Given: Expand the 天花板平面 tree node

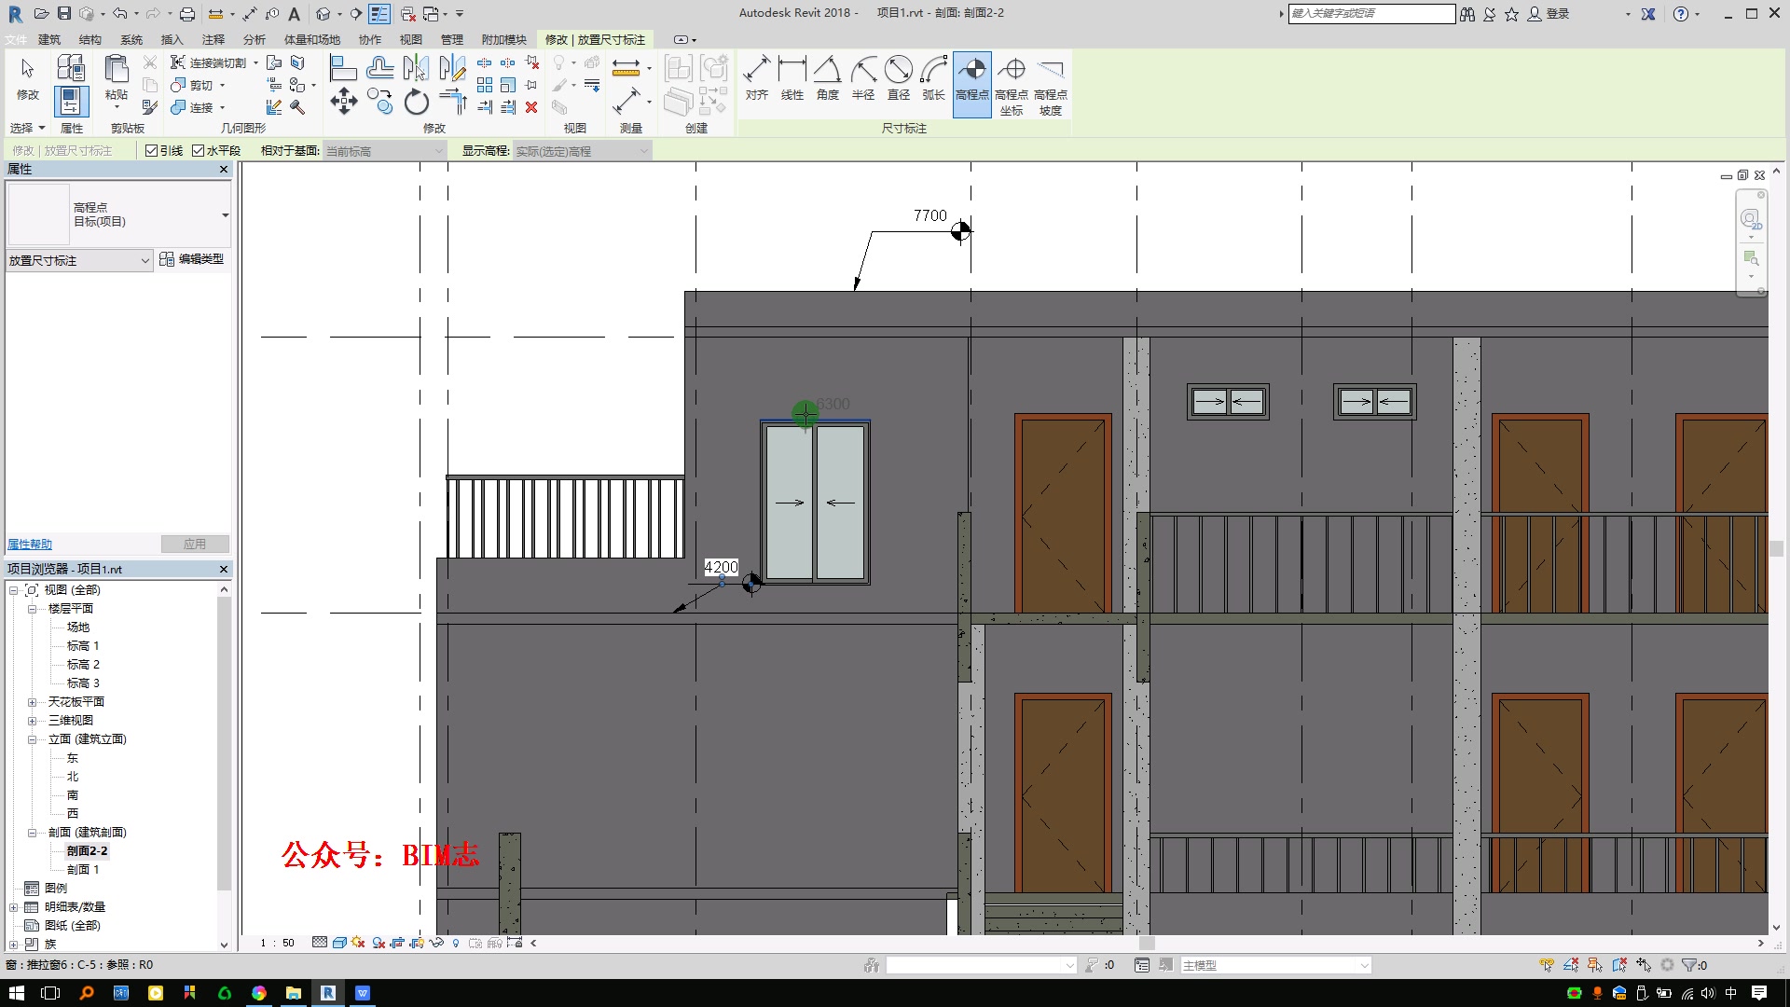Looking at the screenshot, I should tap(32, 702).
